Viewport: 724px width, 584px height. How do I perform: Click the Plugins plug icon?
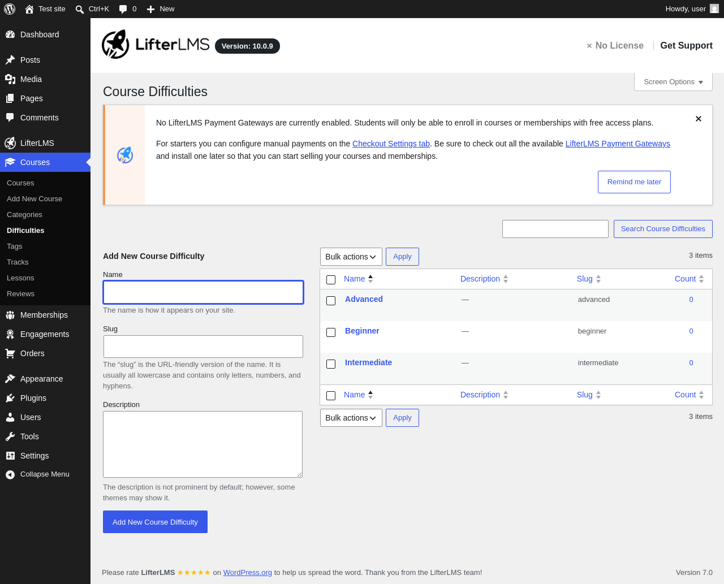(10, 398)
